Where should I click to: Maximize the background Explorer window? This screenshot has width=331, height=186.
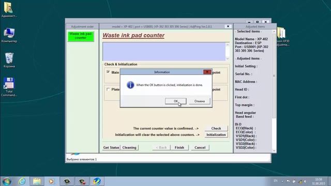258,22
